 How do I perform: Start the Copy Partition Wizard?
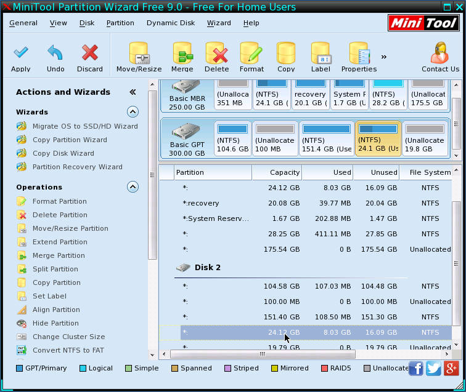(x=70, y=140)
